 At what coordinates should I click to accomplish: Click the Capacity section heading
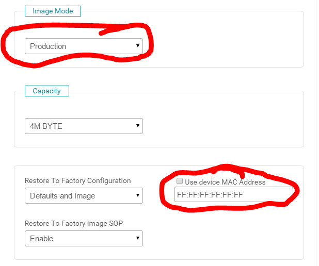(46, 91)
